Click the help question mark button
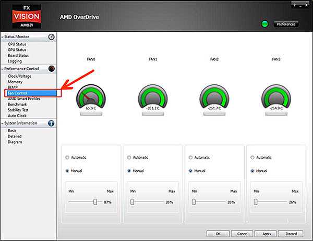This screenshot has width=313, height=241. [x=295, y=5]
